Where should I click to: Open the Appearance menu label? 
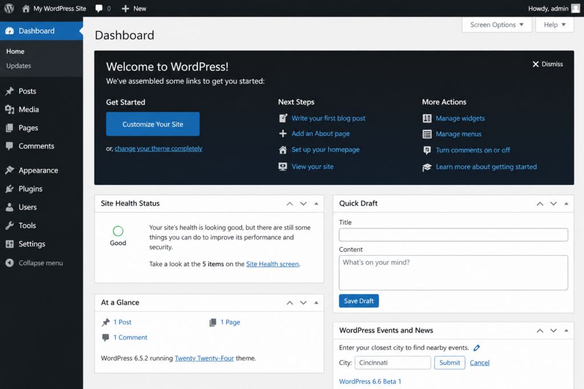coord(38,170)
